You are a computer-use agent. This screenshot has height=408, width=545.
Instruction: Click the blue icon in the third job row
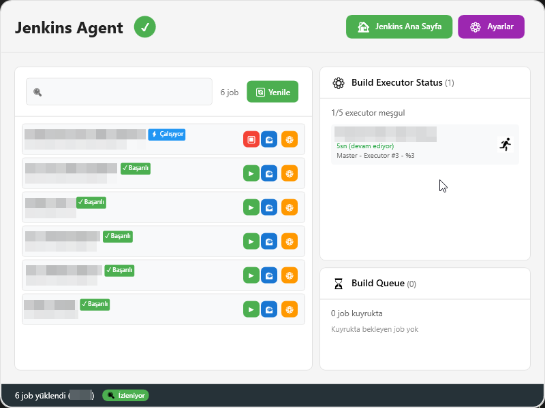[269, 207]
